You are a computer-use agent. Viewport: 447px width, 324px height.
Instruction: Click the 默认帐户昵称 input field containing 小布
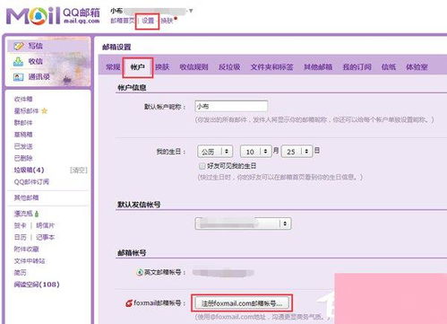231,106
